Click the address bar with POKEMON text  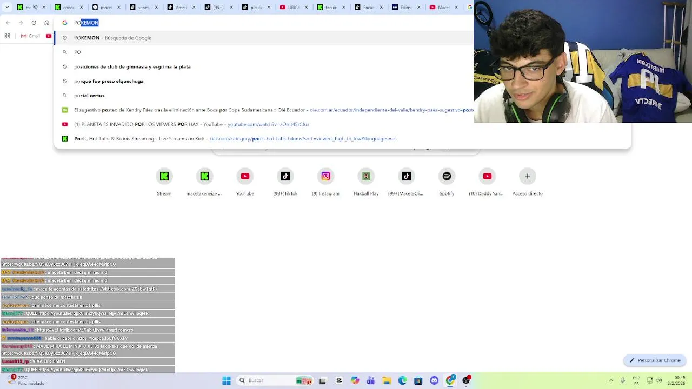tap(265, 23)
